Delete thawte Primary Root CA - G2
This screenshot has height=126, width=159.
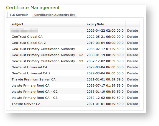click(132, 92)
